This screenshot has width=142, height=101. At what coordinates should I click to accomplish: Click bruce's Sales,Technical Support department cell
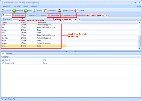pyautogui.click(x=46, y=35)
